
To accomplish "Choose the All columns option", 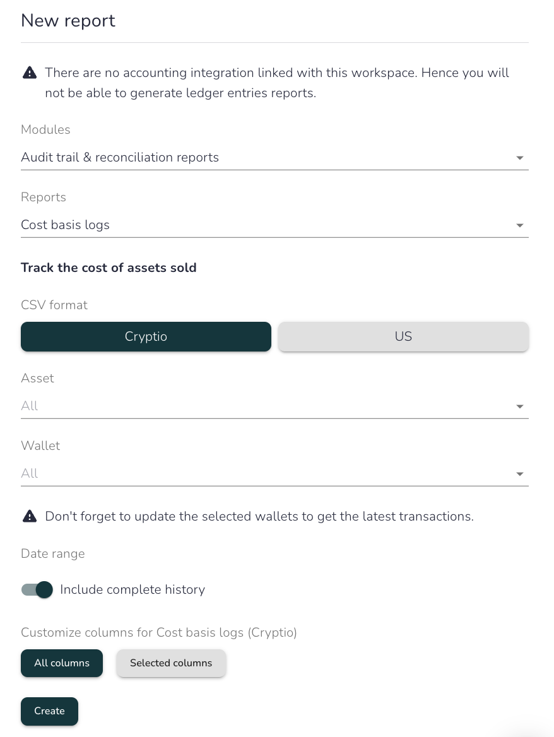I will point(62,663).
